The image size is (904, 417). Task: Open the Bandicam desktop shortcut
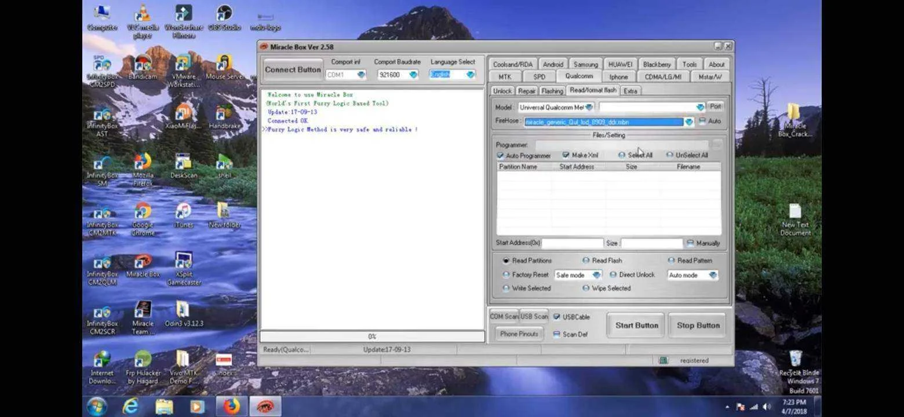(143, 67)
